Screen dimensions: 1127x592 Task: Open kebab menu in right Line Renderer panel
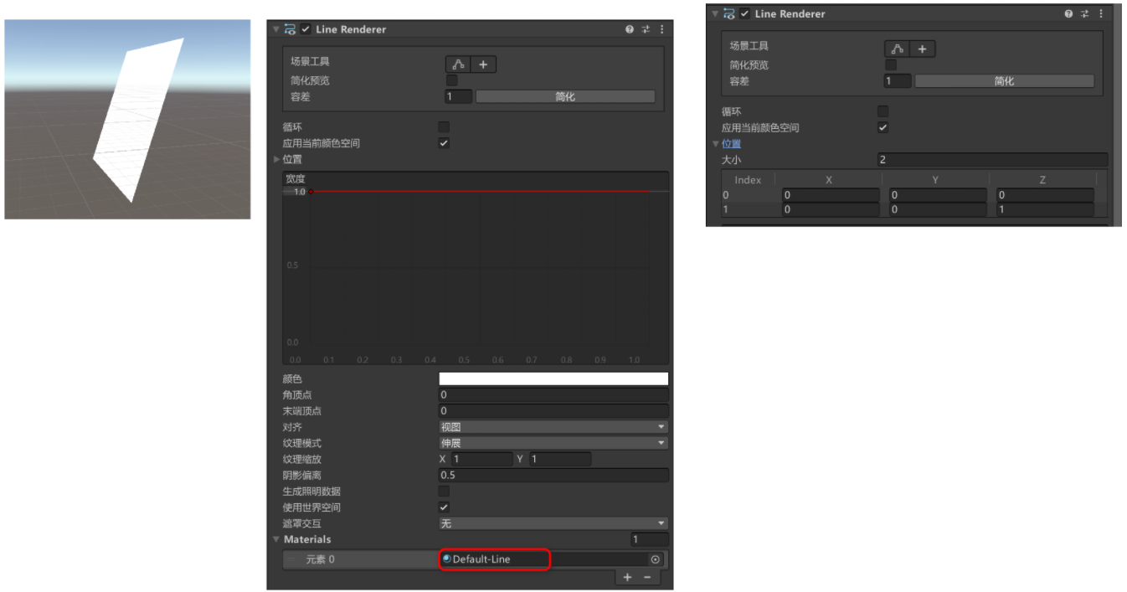tap(1101, 13)
